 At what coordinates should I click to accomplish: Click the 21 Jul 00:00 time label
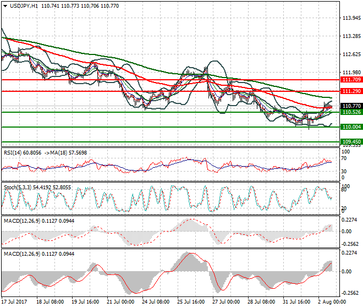click(x=120, y=302)
